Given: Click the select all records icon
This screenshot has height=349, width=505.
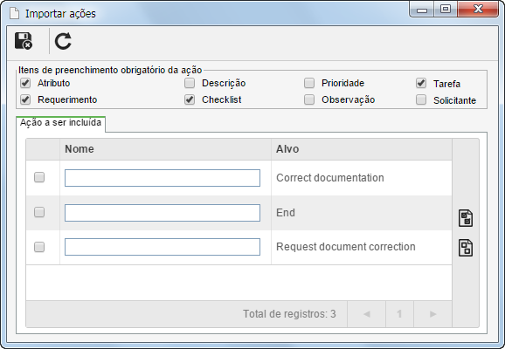Looking at the screenshot, I should [x=466, y=218].
